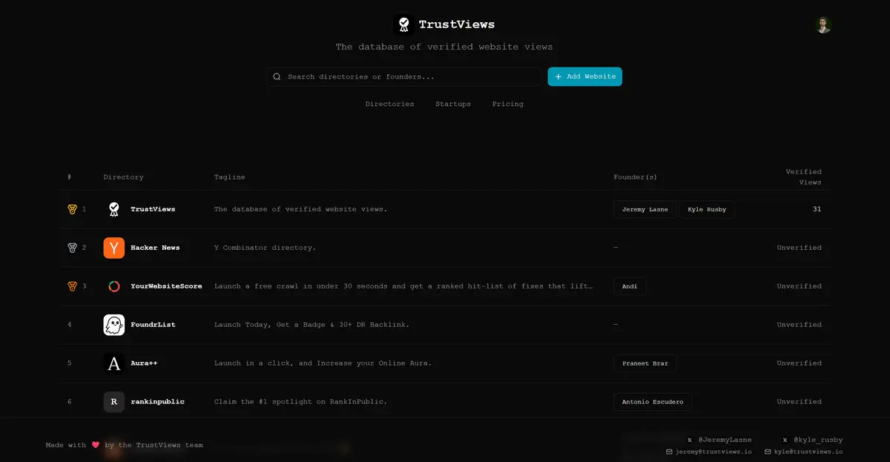Select the Aura++ letter A logo

113,363
